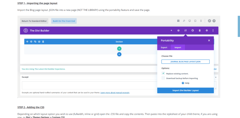Close the Portability popup
The height and width of the screenshot is (118, 240).
(x=209, y=41)
